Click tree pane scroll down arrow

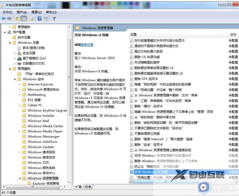69,182
